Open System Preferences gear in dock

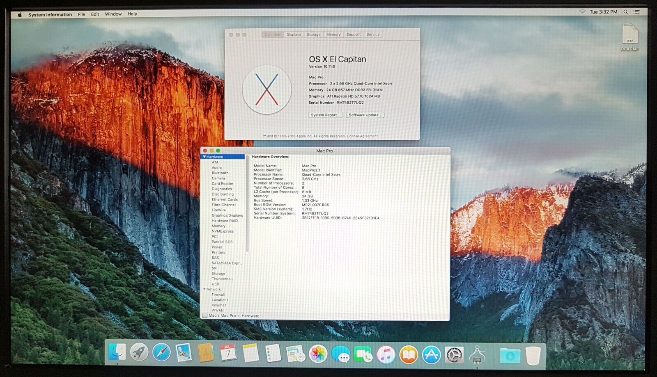(x=454, y=355)
